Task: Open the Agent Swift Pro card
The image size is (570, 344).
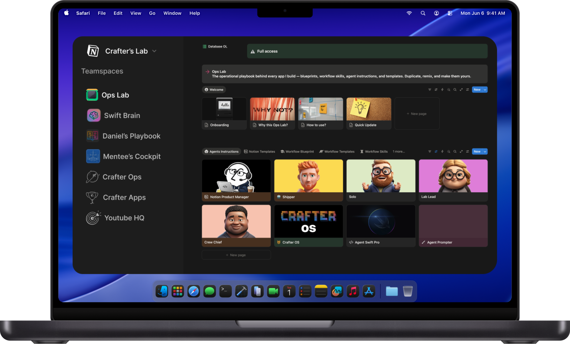Action: point(381,226)
